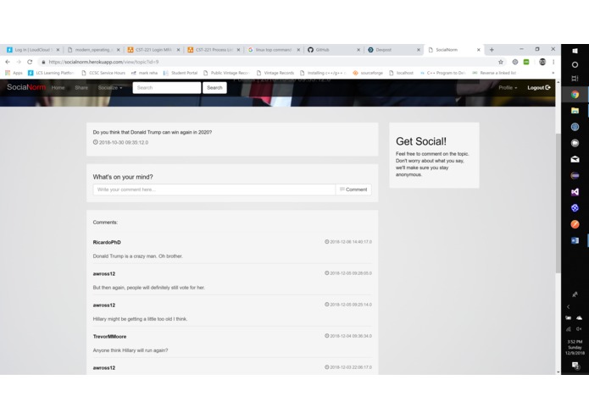Open Postman orange icon in taskbar

pyautogui.click(x=575, y=224)
